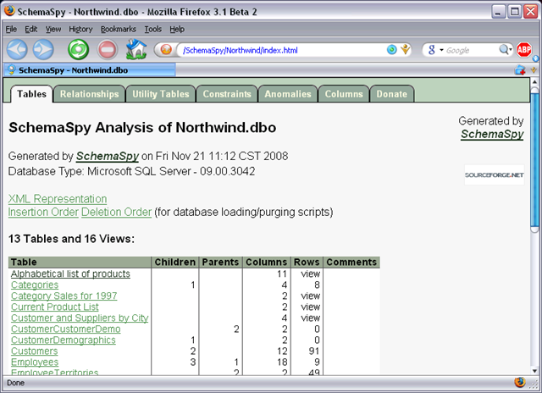Click the Rows column header
542x393 pixels.
(307, 263)
